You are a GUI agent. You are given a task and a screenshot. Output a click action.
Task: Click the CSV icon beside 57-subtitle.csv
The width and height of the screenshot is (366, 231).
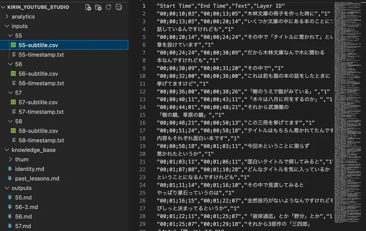coord(13,102)
